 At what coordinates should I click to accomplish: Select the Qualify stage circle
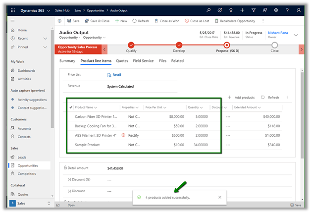click(x=131, y=45)
